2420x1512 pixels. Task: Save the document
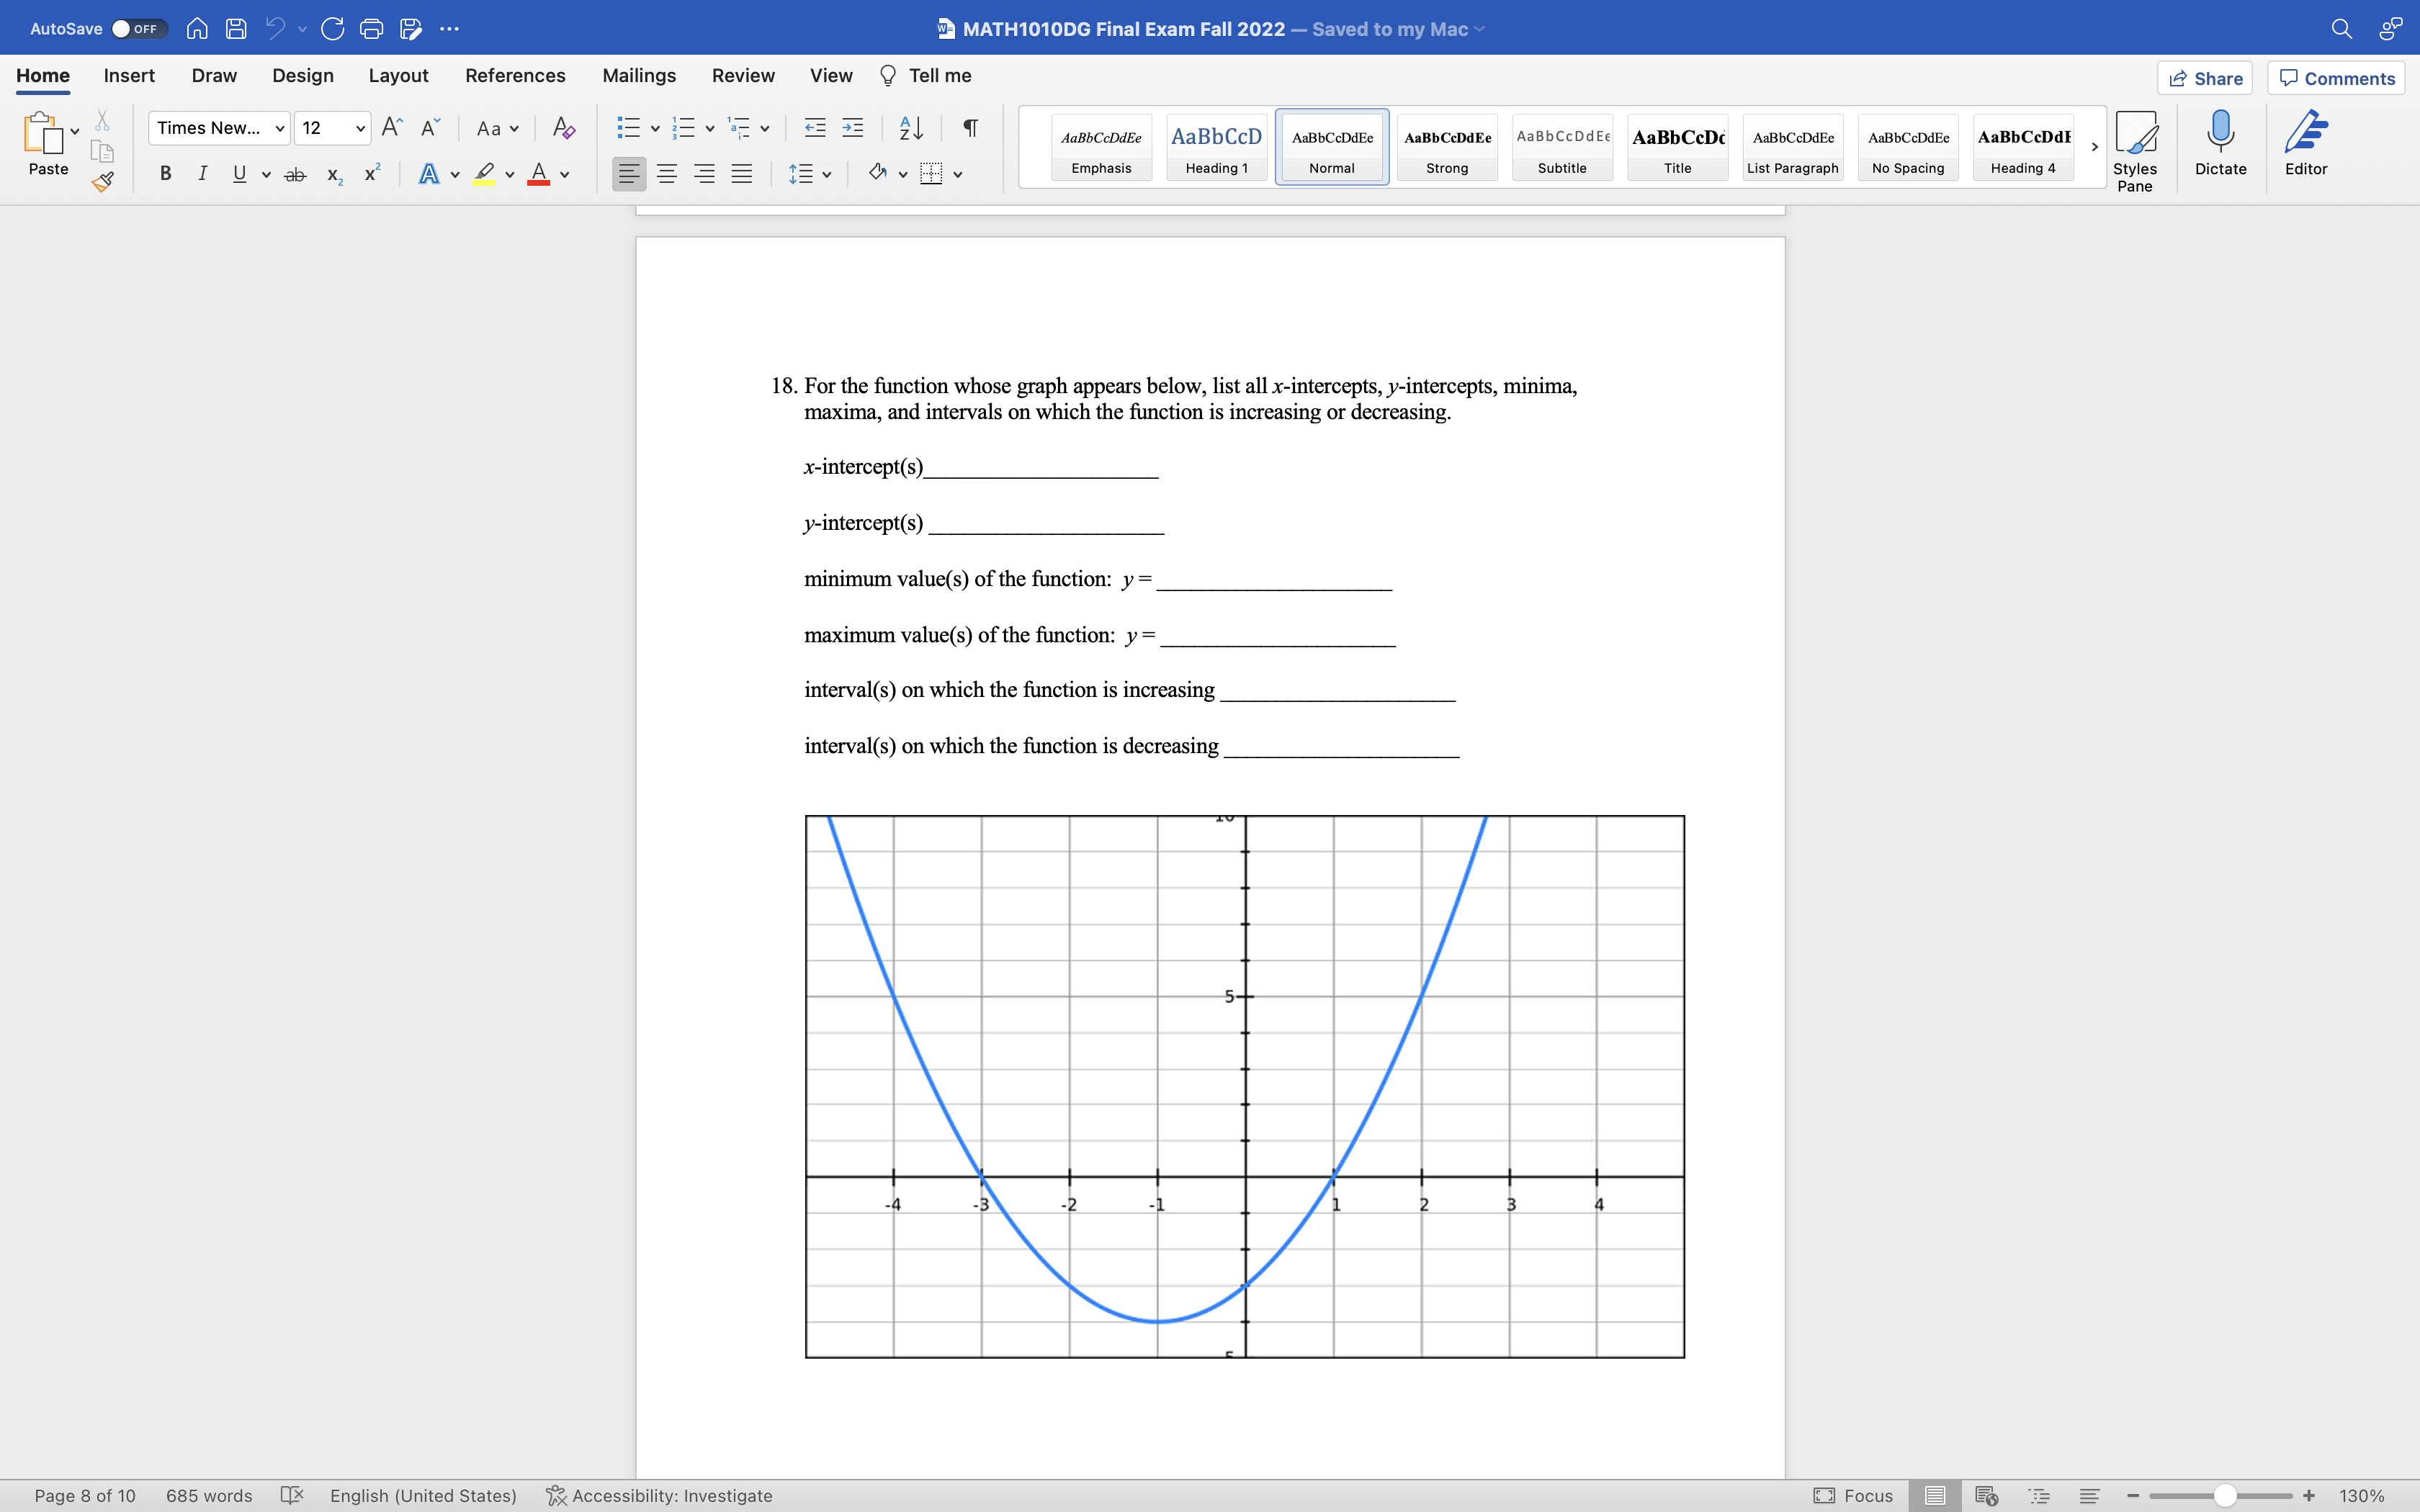(236, 28)
